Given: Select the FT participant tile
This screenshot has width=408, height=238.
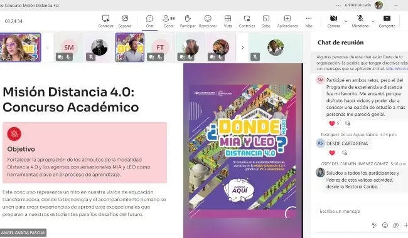Looking at the screenshot, I should point(160,48).
